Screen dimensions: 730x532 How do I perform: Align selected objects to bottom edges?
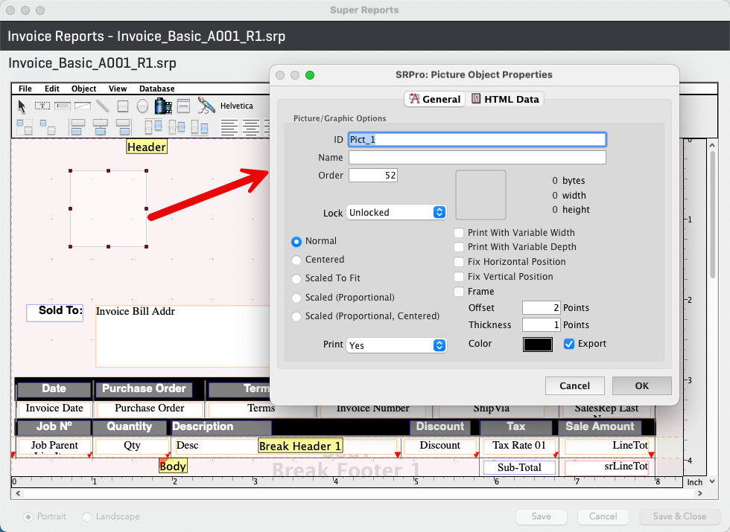[200, 126]
